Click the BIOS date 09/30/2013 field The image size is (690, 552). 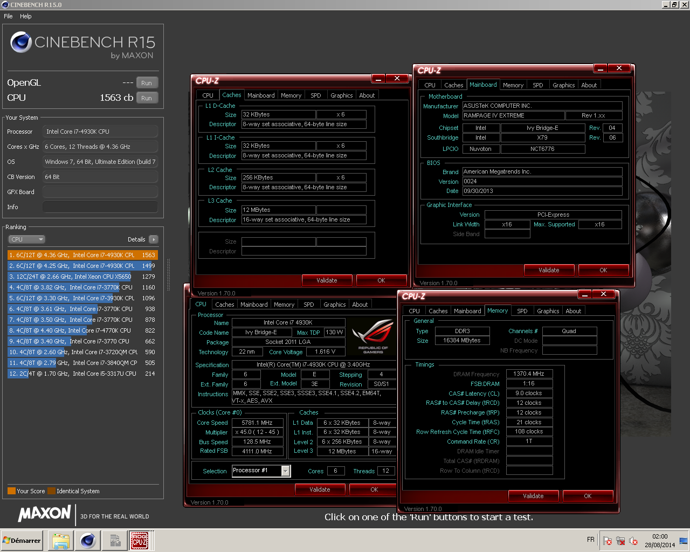point(542,191)
